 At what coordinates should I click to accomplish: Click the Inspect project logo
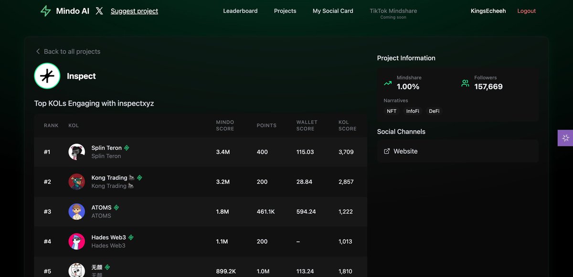coord(47,76)
